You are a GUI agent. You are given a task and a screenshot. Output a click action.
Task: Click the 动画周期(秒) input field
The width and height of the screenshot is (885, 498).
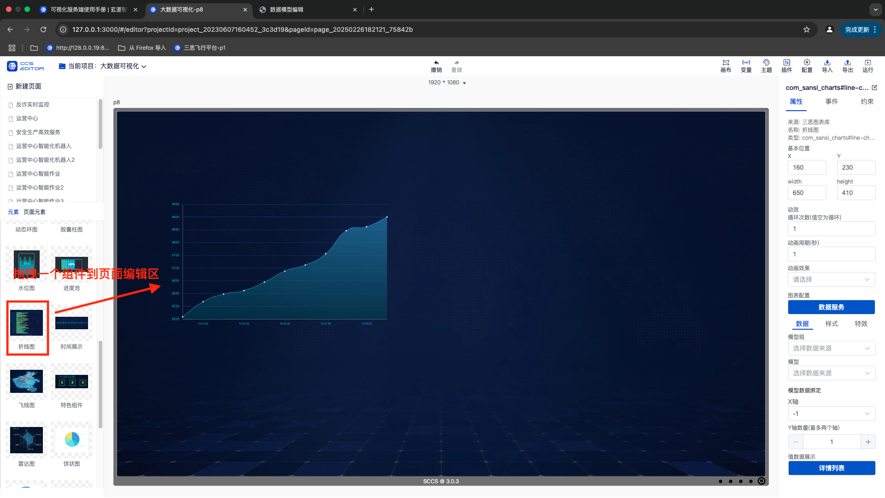click(x=831, y=254)
